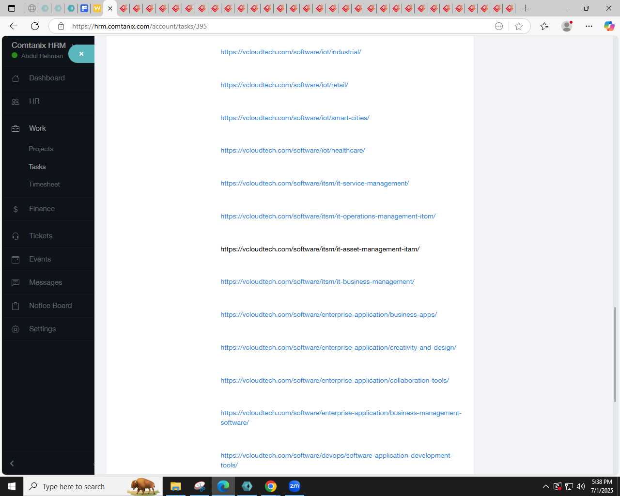This screenshot has height=496, width=620.
Task: Close the teal X panel button in sidebar
Action: (81, 54)
